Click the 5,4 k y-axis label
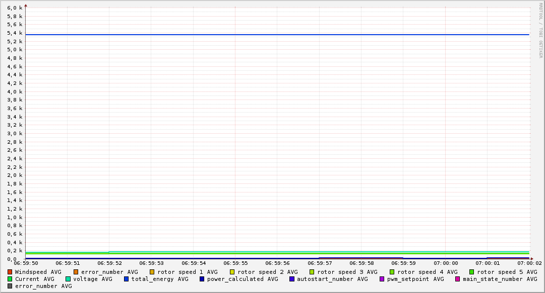The image size is (545, 293). tap(15, 33)
